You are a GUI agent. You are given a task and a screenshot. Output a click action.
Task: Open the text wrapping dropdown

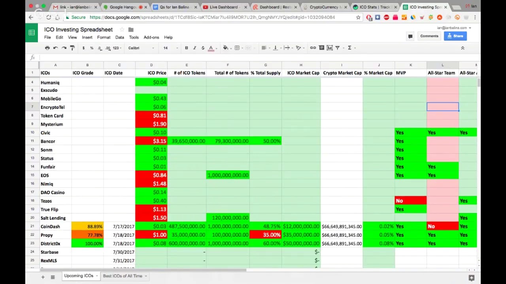coord(288,48)
